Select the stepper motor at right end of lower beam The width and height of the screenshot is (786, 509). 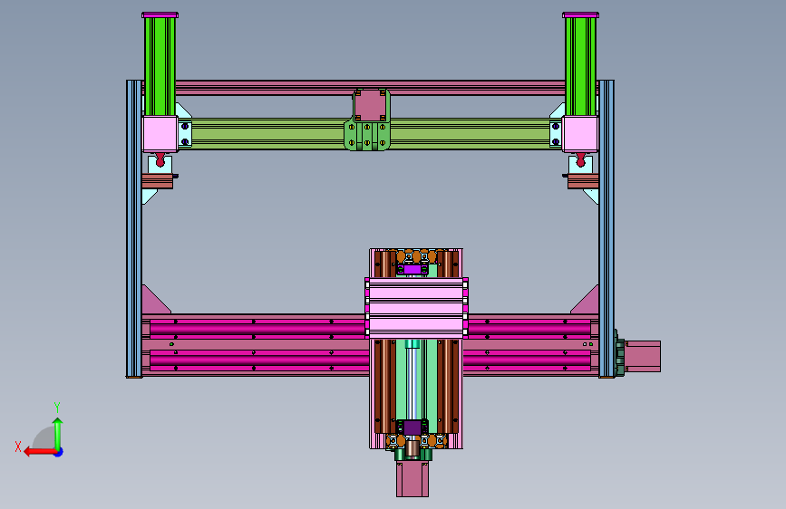pos(643,356)
